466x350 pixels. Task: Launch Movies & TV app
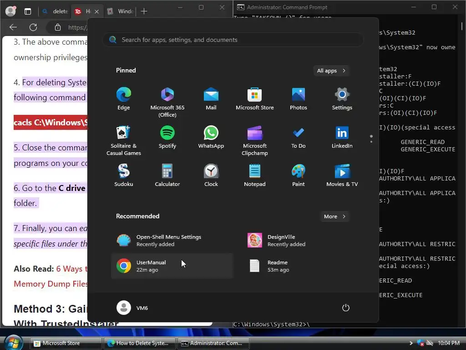click(342, 175)
